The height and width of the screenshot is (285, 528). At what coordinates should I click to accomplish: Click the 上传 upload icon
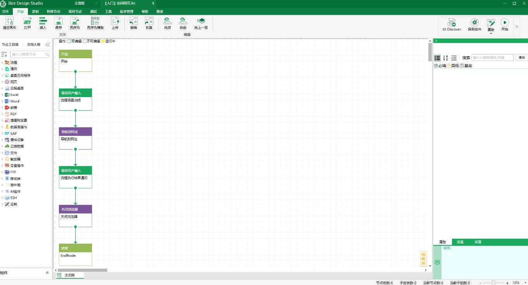tap(115, 21)
